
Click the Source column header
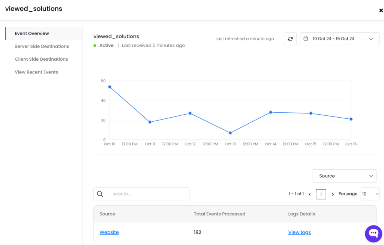(x=107, y=214)
